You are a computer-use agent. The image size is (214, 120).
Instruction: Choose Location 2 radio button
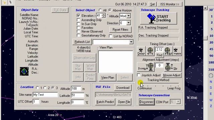click(45, 88)
